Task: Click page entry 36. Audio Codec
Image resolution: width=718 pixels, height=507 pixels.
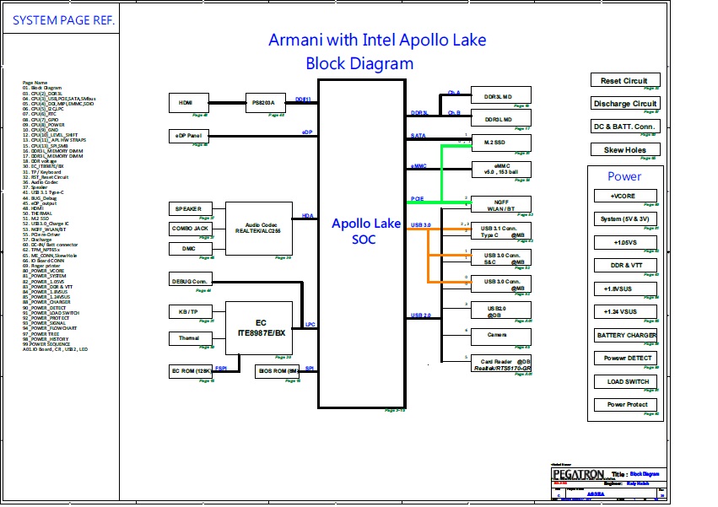Action: (x=40, y=182)
